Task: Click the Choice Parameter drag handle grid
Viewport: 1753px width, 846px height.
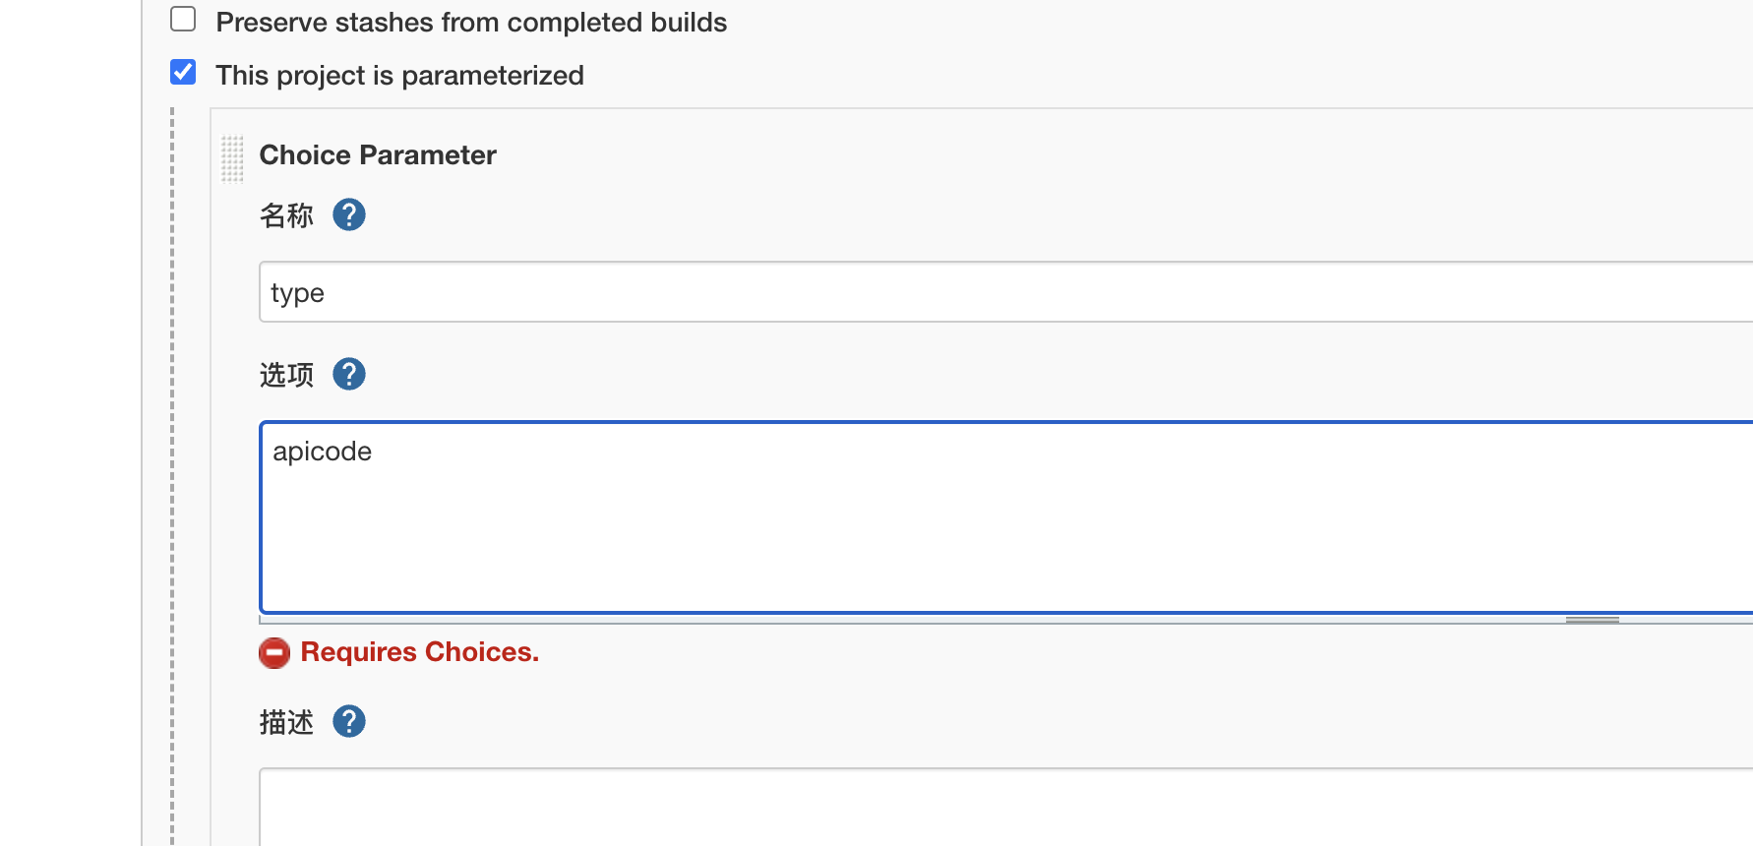Action: [x=231, y=157]
